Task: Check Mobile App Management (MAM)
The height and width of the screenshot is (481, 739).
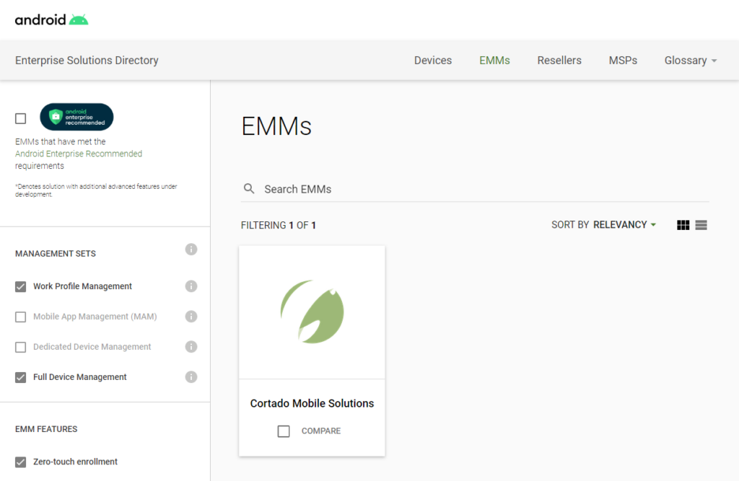Action: coord(21,317)
